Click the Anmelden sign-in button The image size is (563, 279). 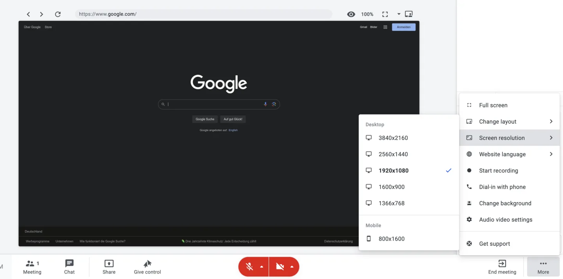pyautogui.click(x=403, y=27)
